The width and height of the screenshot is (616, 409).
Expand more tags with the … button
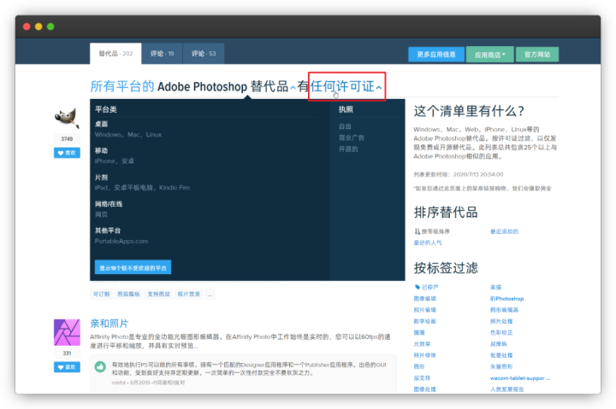coord(210,294)
